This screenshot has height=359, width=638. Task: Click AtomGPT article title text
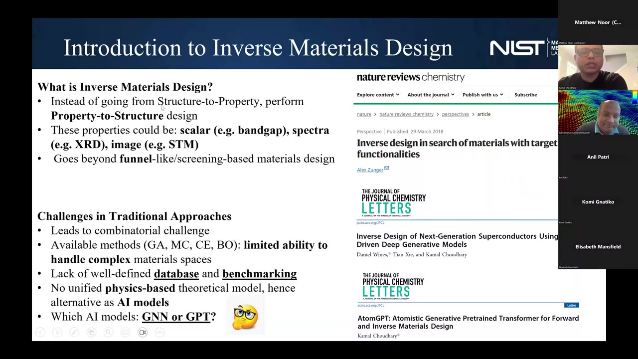click(468, 322)
